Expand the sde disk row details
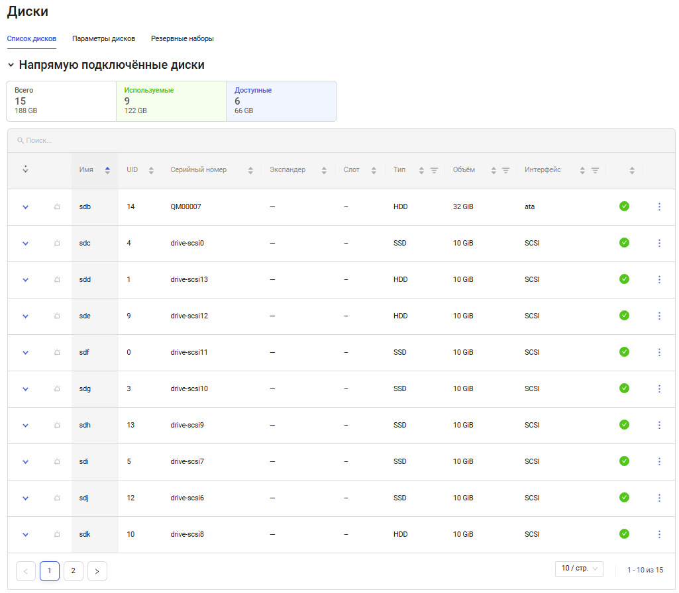The height and width of the screenshot is (593, 679). (x=26, y=316)
